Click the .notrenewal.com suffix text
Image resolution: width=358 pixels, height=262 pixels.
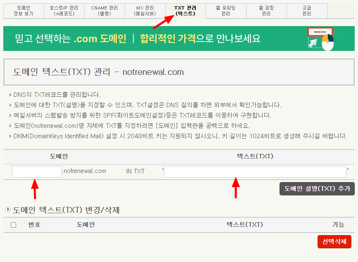[x=84, y=171]
